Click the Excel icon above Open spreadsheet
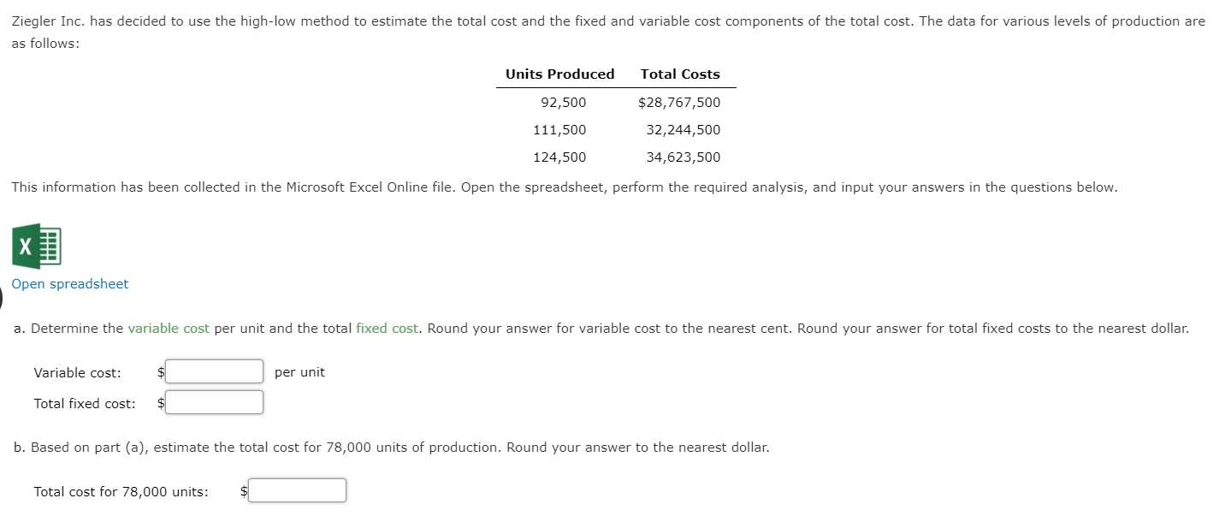1225x516 pixels. click(36, 246)
